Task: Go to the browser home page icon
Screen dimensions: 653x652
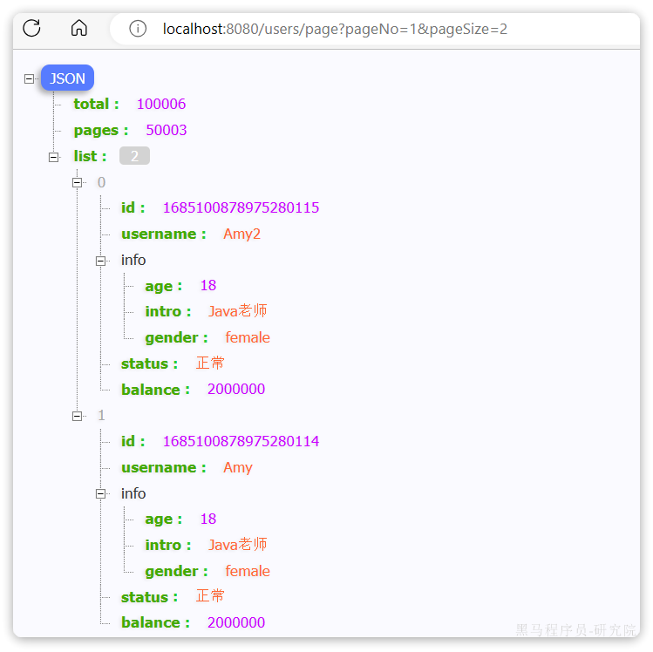Action: click(x=78, y=28)
